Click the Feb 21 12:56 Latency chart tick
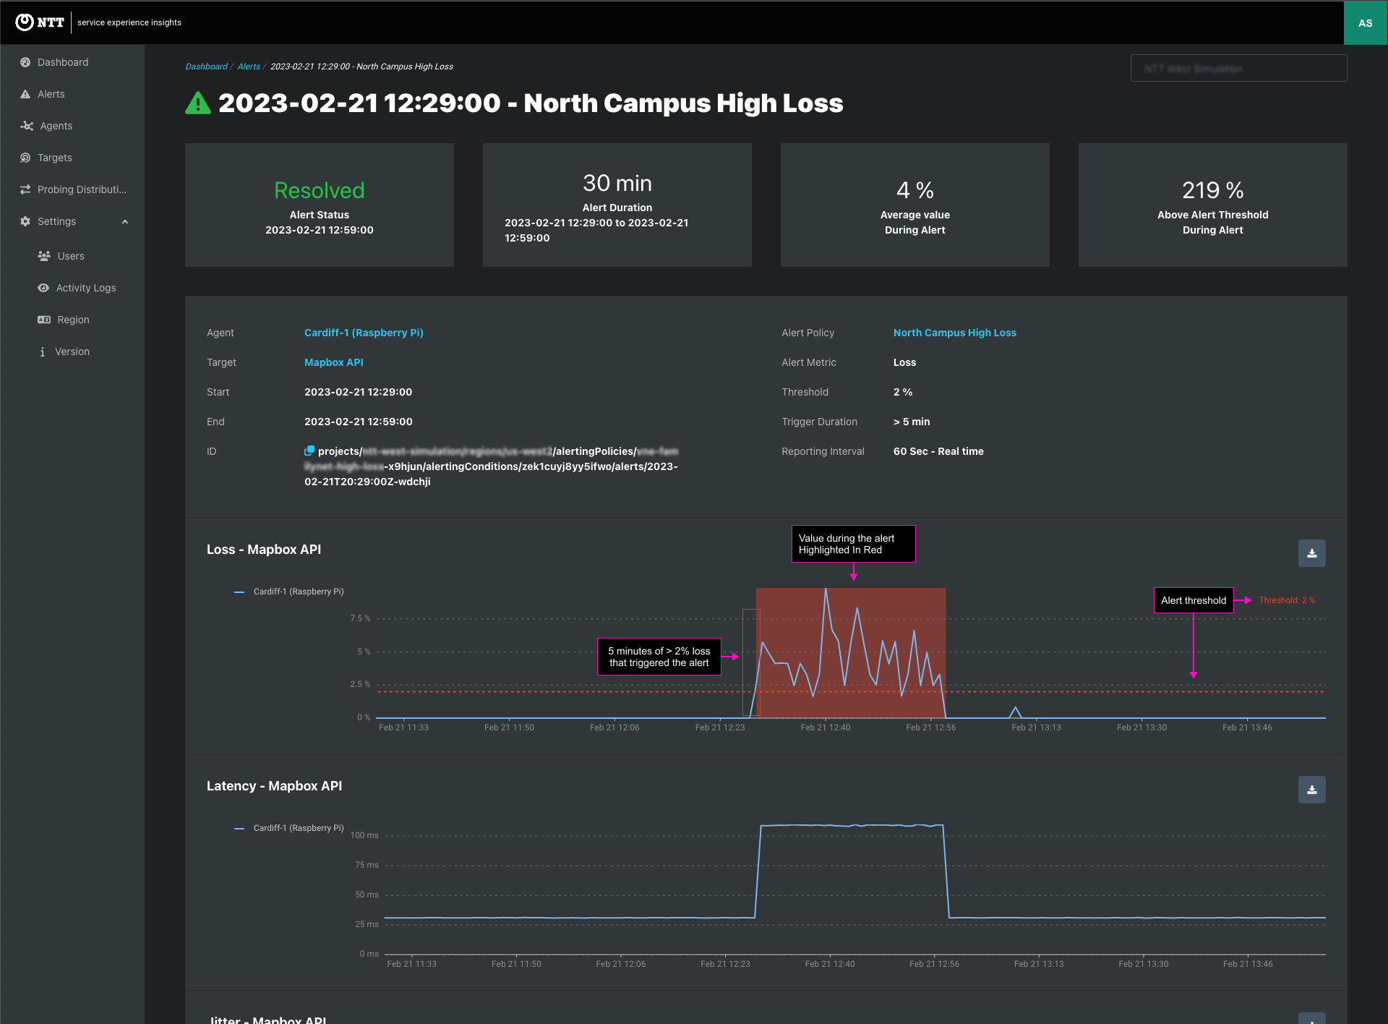This screenshot has height=1024, width=1388. (x=934, y=964)
